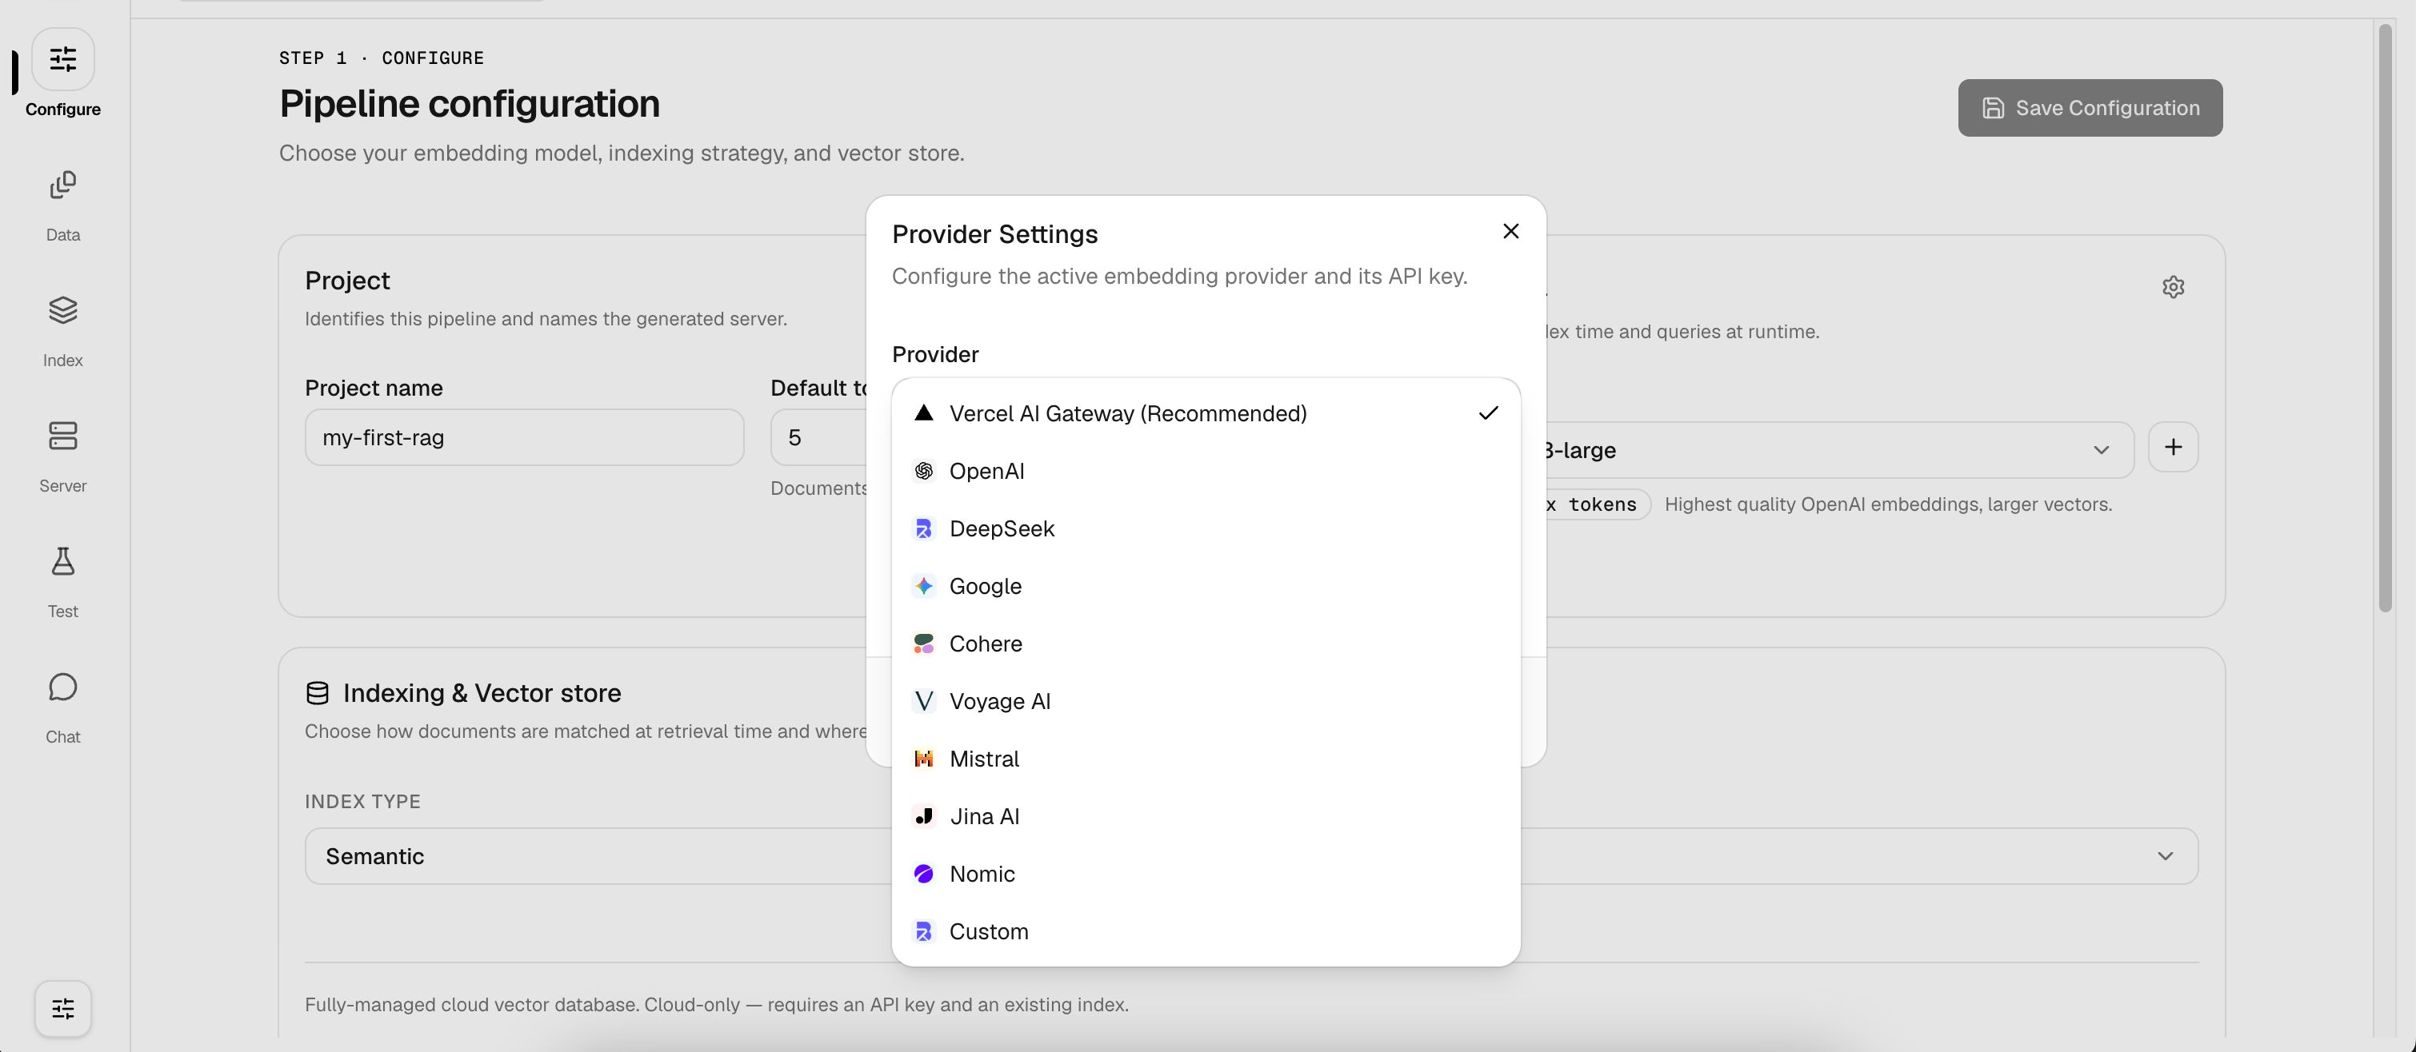
Task: Click the sliders icon at sidebar bottom
Action: 63,1008
